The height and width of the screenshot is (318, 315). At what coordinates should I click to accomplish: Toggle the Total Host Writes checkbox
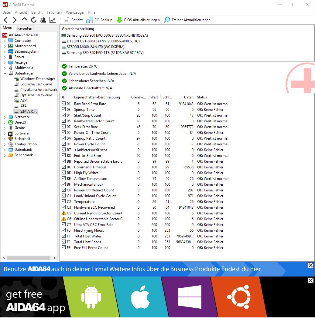pos(64,236)
